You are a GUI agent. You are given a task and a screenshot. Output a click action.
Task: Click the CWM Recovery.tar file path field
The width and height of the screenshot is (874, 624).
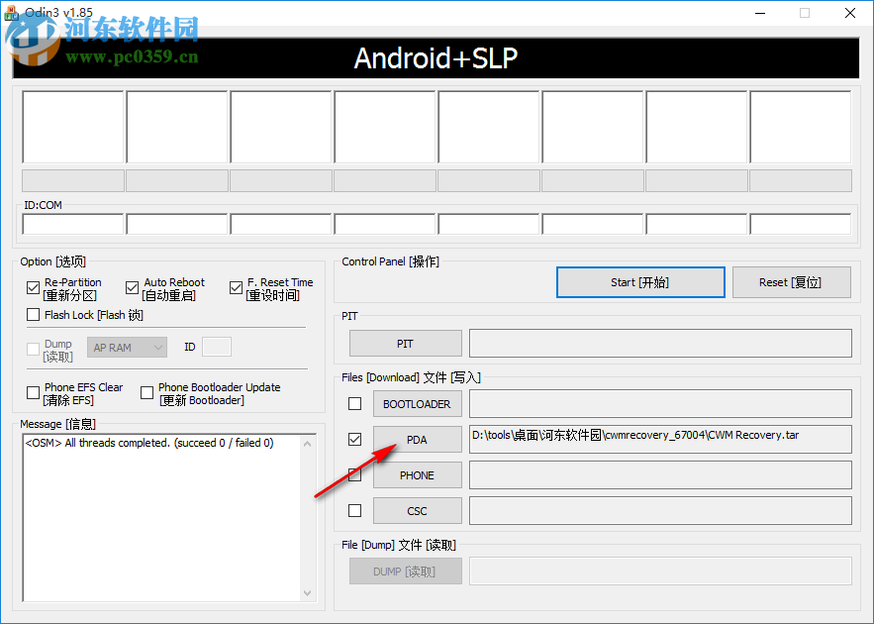click(660, 439)
